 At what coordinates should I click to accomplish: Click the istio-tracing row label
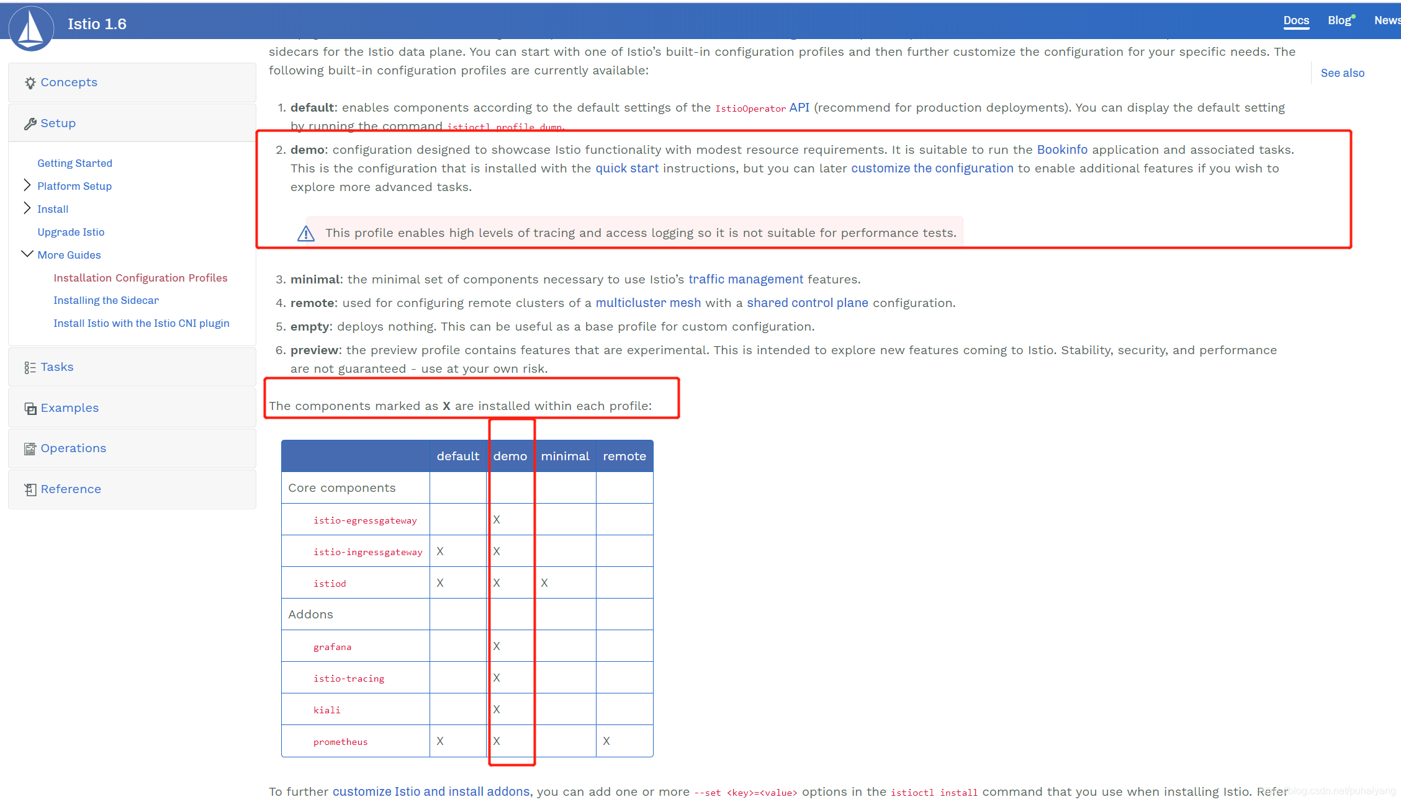click(349, 679)
